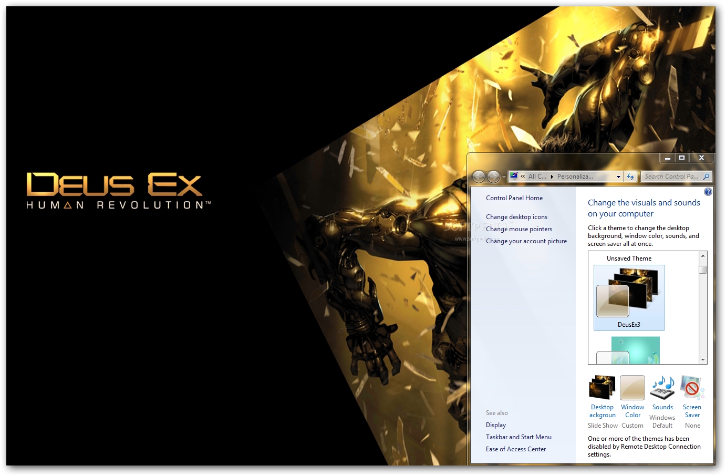Open the Display link under See also
The width and height of the screenshot is (726, 476).
coord(496,425)
